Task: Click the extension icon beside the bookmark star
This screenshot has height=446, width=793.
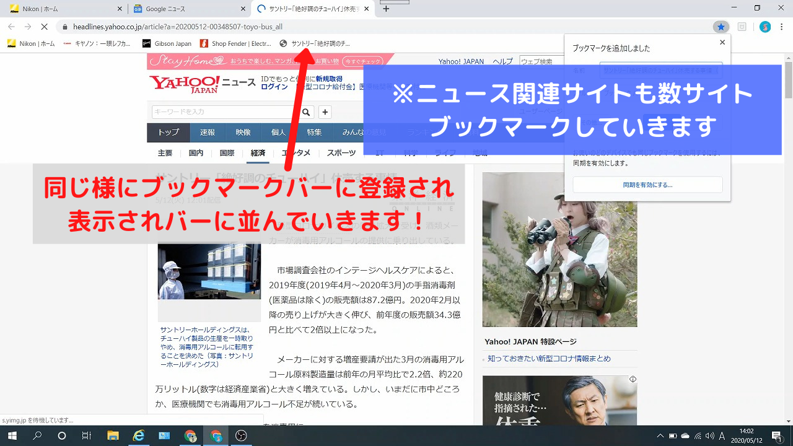Action: (x=742, y=27)
